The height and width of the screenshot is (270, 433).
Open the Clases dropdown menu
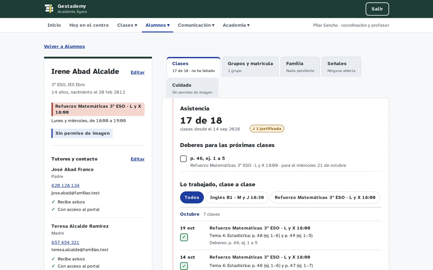click(127, 25)
